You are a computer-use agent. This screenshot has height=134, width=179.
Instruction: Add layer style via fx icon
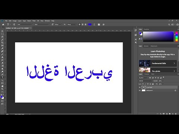(161, 114)
